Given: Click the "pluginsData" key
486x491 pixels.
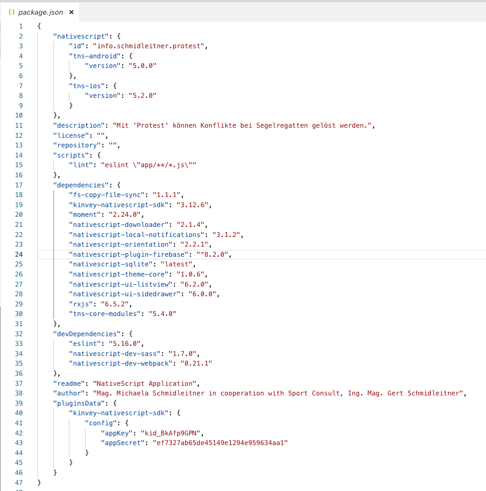Looking at the screenshot, I should pos(79,403).
